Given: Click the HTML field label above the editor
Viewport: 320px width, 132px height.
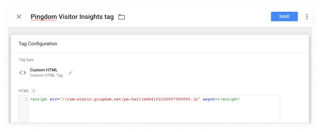Looking at the screenshot, I should [x=24, y=91].
